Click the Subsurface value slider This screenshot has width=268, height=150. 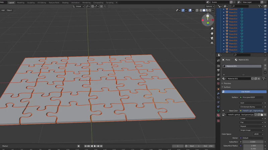click(253, 142)
